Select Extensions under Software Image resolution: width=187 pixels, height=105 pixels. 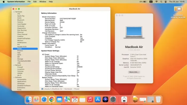pyautogui.click(x=21, y=88)
